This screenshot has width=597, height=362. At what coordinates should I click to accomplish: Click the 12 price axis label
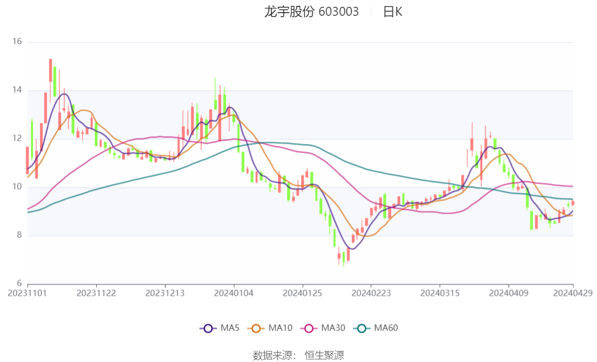point(17,138)
